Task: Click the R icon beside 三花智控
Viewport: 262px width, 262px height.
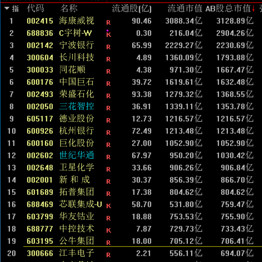Action: 109,108
